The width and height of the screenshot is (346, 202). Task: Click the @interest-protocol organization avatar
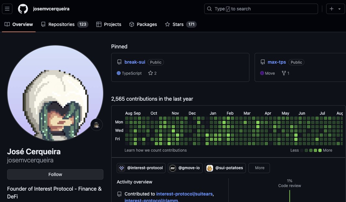click(121, 168)
